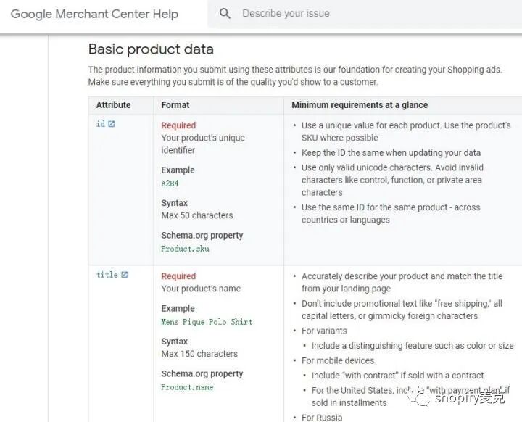Open the id attribute link
Screen dimensions: 522x422
coord(100,124)
